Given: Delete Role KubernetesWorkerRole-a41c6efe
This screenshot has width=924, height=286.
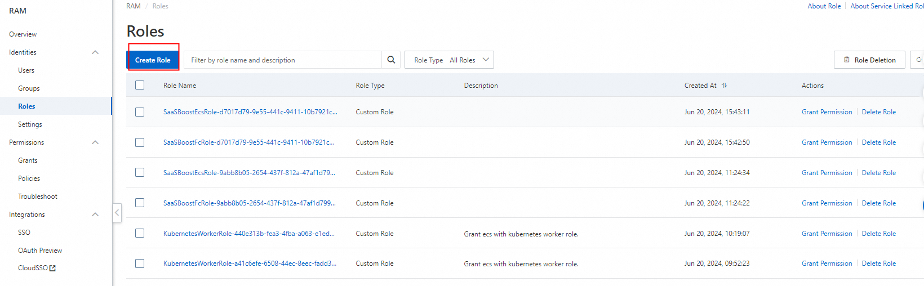Looking at the screenshot, I should click(878, 263).
